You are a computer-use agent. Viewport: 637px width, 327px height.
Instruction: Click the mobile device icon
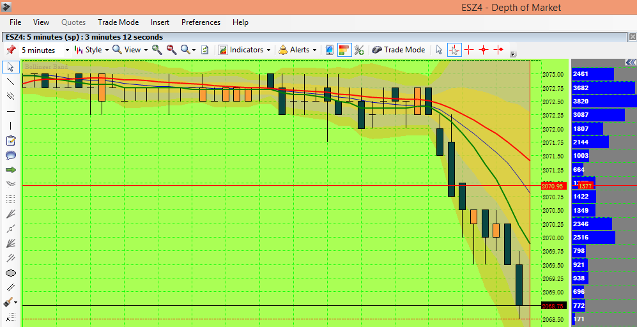coord(330,50)
